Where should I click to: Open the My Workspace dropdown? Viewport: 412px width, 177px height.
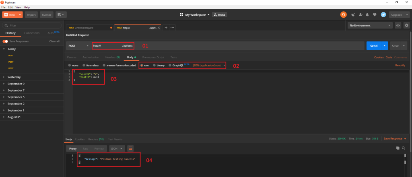(197, 15)
